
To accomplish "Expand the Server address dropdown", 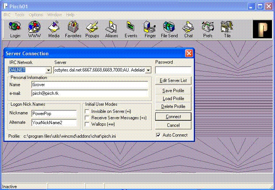I will pyautogui.click(x=148, y=70).
